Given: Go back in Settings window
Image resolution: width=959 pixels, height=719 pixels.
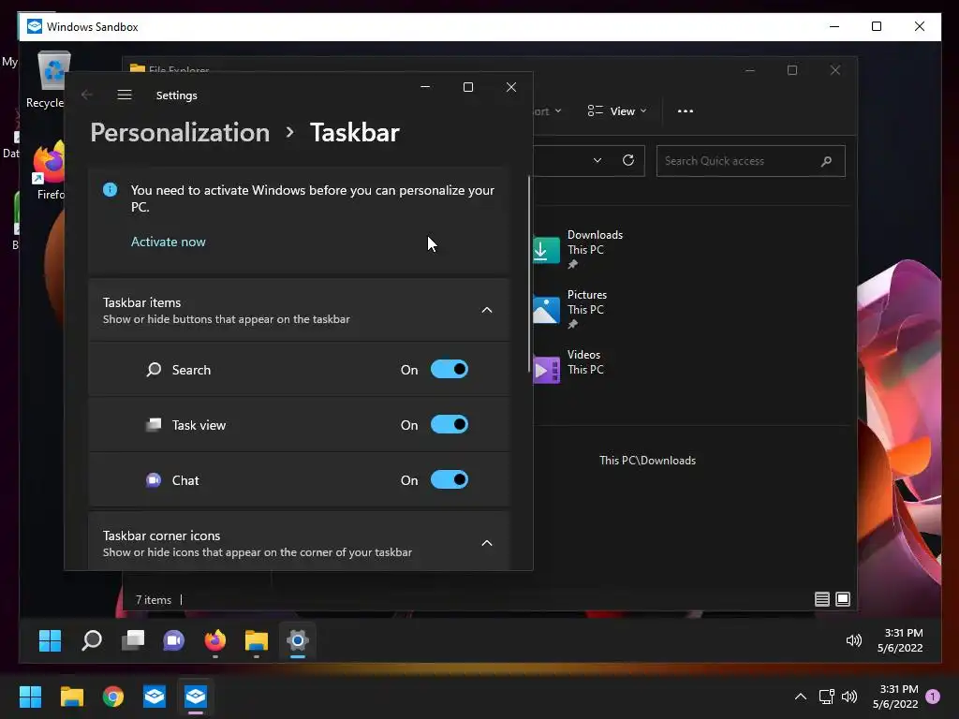Looking at the screenshot, I should coord(87,95).
